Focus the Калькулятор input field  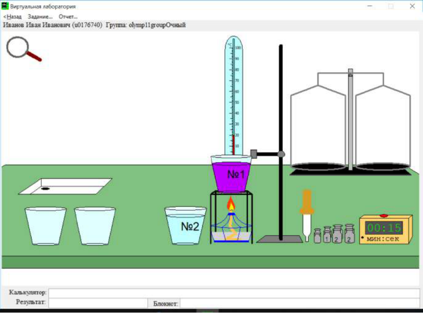click(x=234, y=293)
